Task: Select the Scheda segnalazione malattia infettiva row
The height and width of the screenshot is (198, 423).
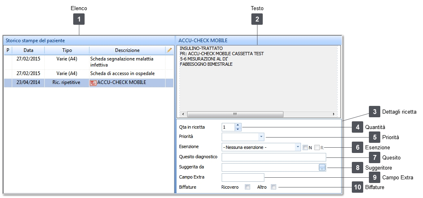Action: click(89, 62)
